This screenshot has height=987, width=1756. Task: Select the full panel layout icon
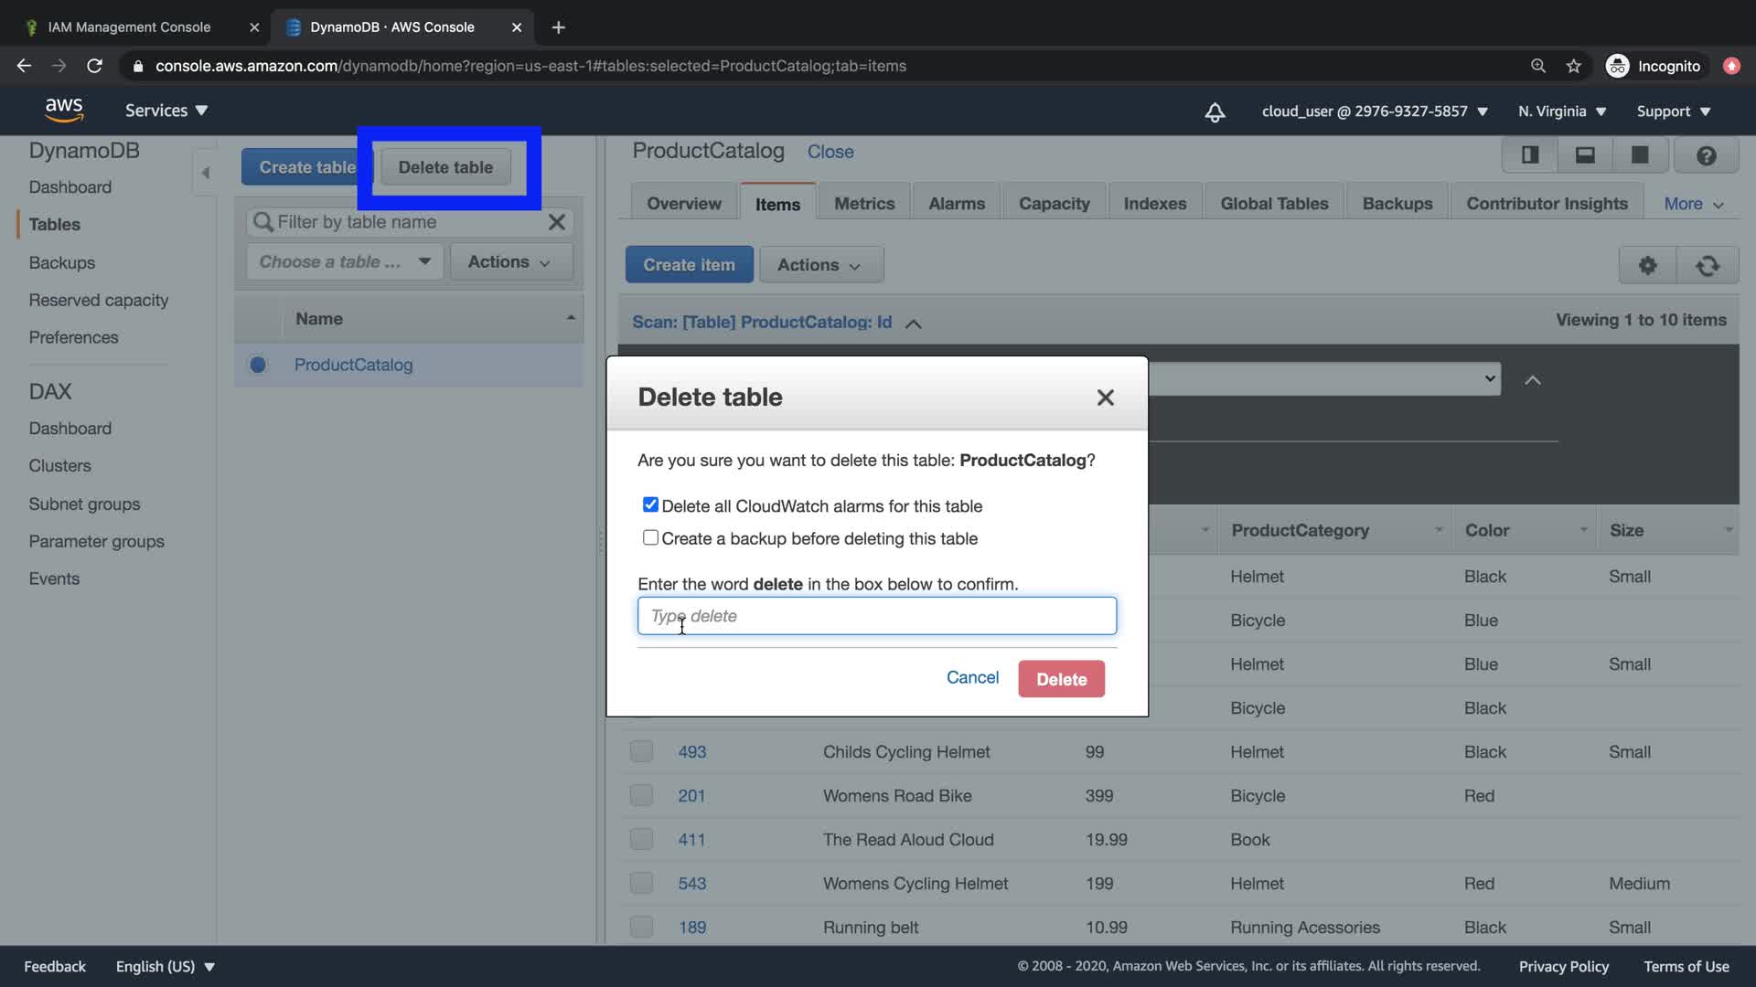tap(1640, 155)
